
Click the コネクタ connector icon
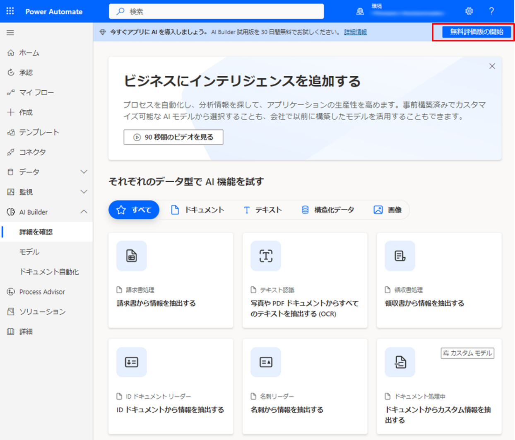(x=11, y=152)
